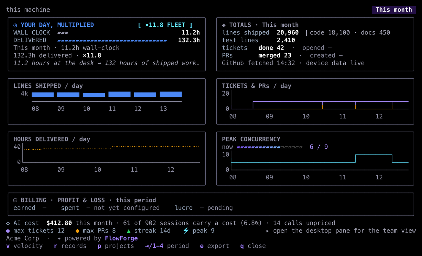Click open the desktop pane for the team view

(x=344, y=231)
